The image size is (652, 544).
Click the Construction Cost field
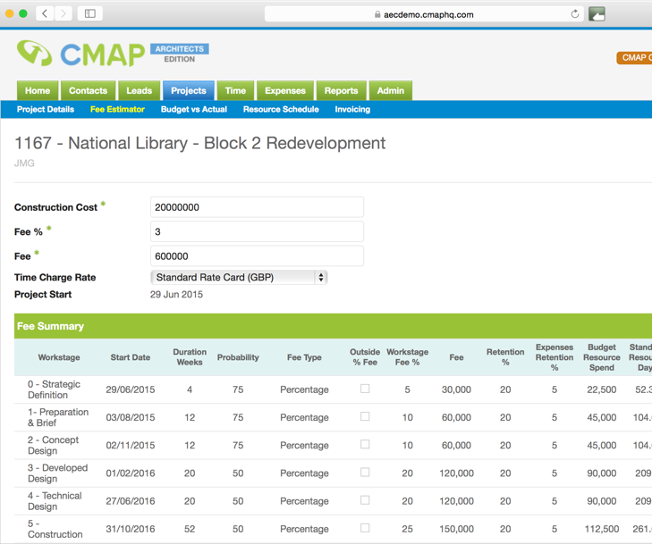pyautogui.click(x=257, y=207)
